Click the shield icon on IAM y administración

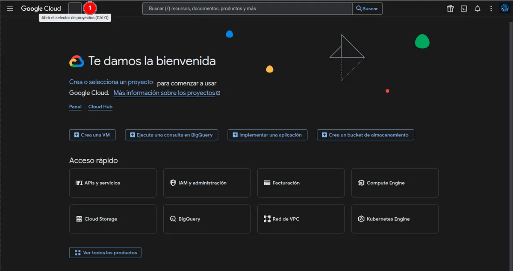[x=173, y=183]
